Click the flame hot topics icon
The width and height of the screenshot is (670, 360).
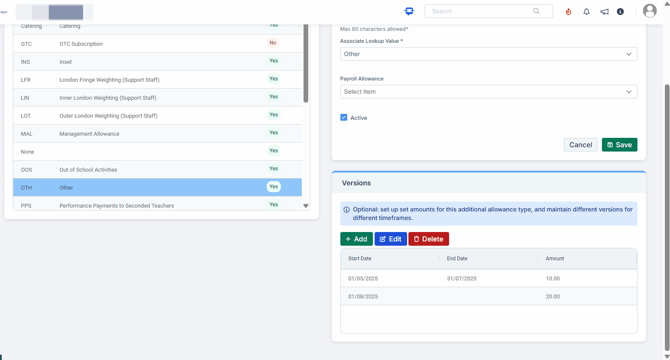tap(568, 12)
